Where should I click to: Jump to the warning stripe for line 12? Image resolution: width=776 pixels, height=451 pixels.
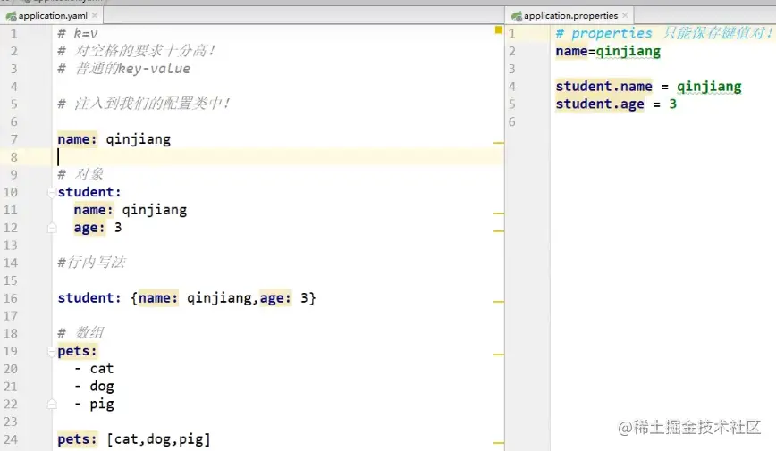click(499, 231)
